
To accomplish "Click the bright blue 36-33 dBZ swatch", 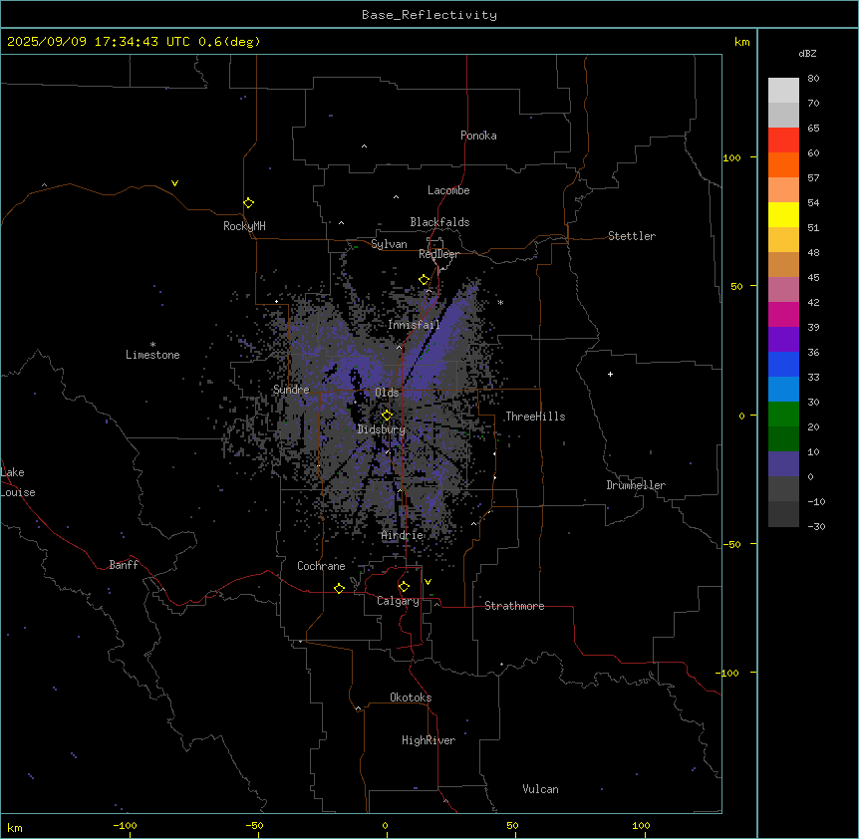I will coord(783,364).
